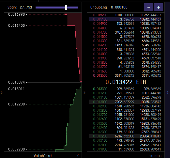
Task: Click the ask amount 3611.705242 at 0.013500
Action: (125, 75)
